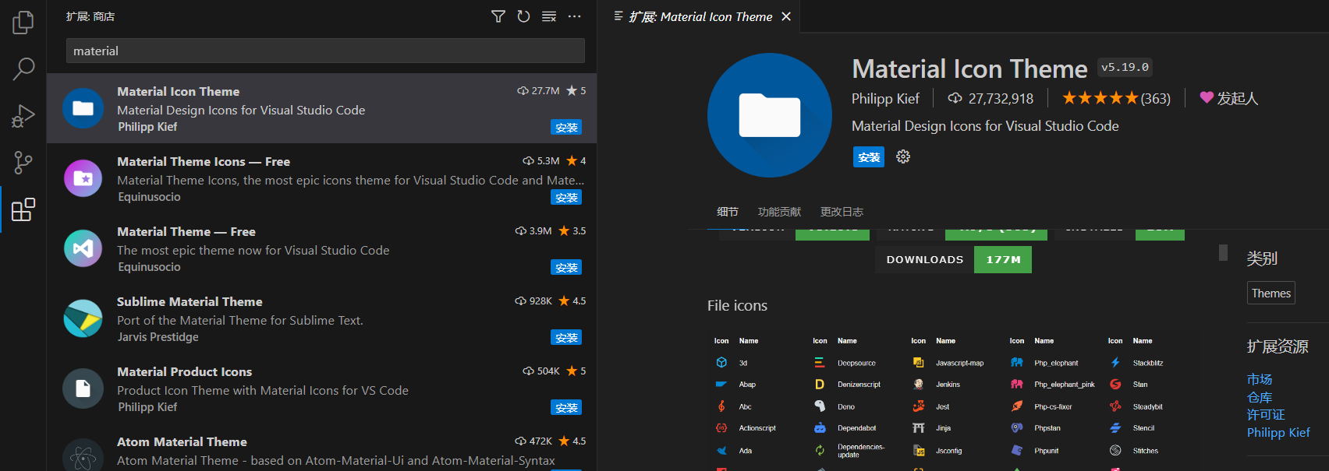The height and width of the screenshot is (471, 1329).
Task: Click the Denizenscript D icon in table
Action: (820, 385)
